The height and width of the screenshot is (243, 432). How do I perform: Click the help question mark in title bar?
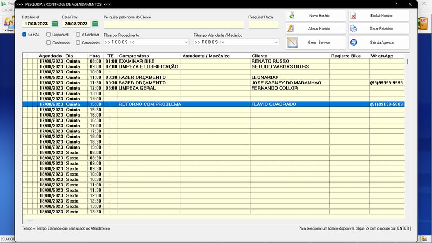pyautogui.click(x=396, y=4)
